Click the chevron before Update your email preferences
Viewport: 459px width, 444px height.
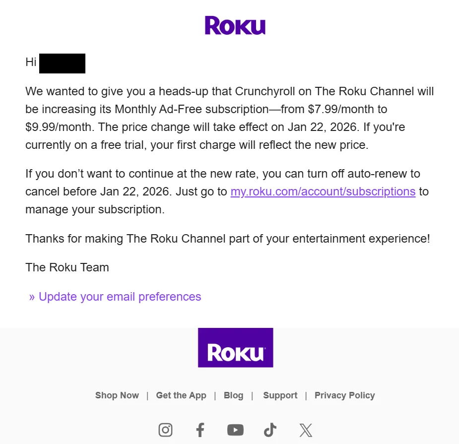[31, 296]
